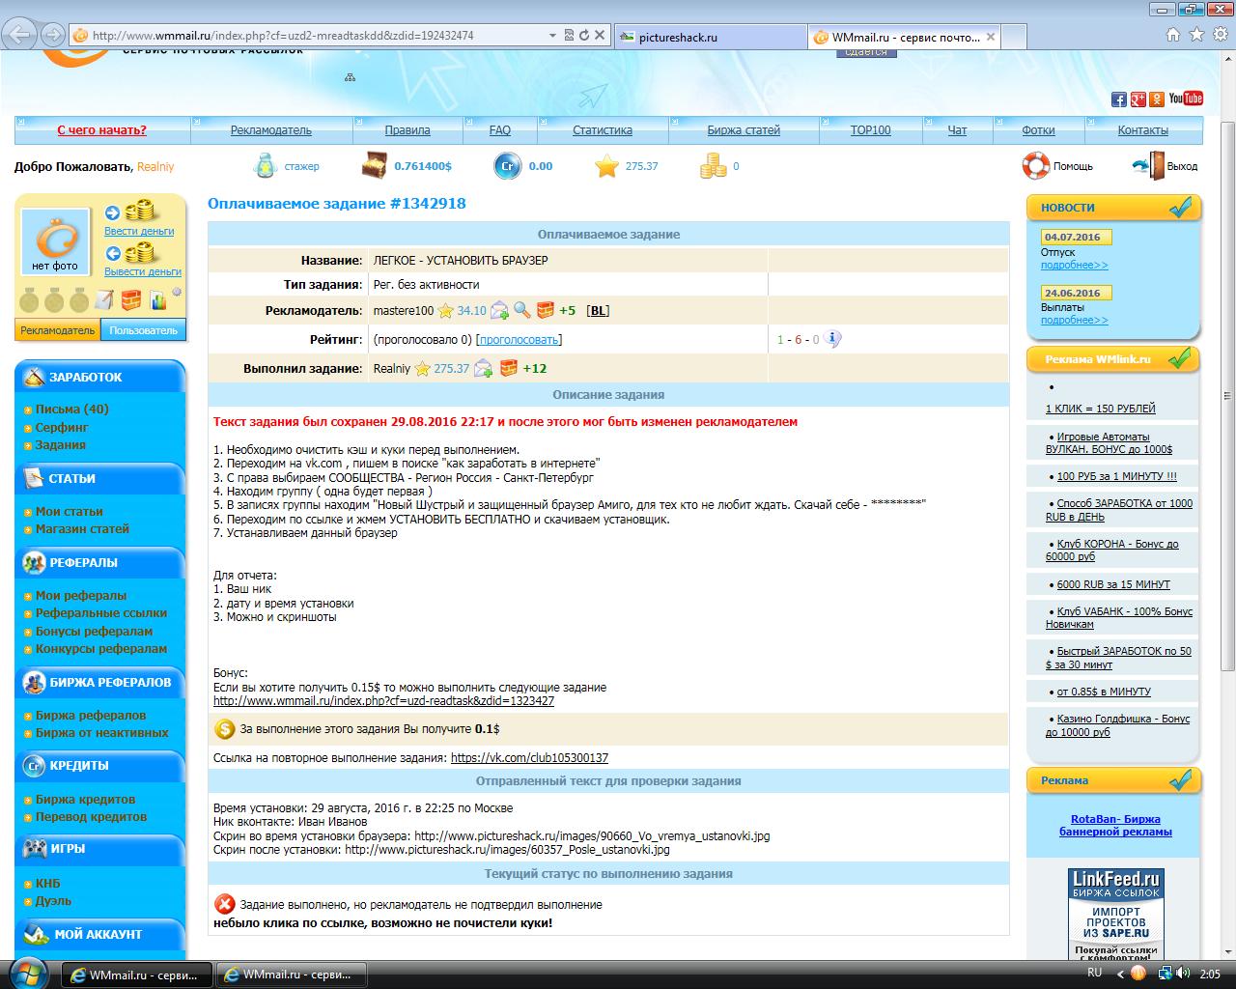Open the Facebook social icon
The height and width of the screenshot is (989, 1236).
[x=1119, y=99]
